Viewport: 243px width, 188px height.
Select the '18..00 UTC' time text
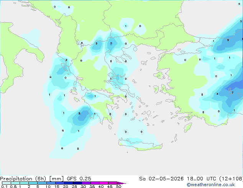[202, 179]
